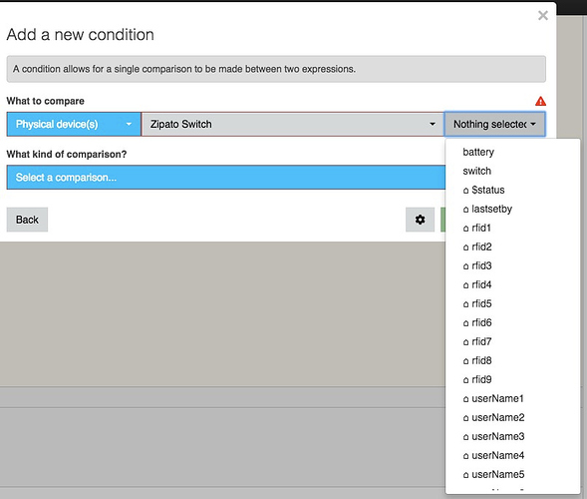The image size is (587, 499).
Task: Click the Back button
Action: point(27,220)
